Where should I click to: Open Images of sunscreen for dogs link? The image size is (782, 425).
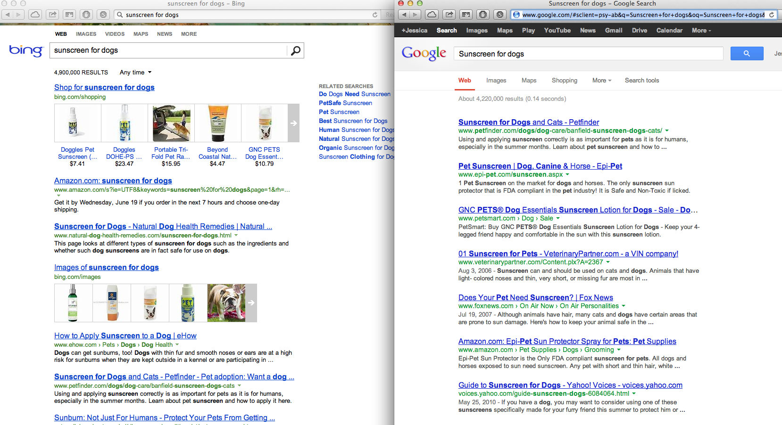[x=107, y=268]
